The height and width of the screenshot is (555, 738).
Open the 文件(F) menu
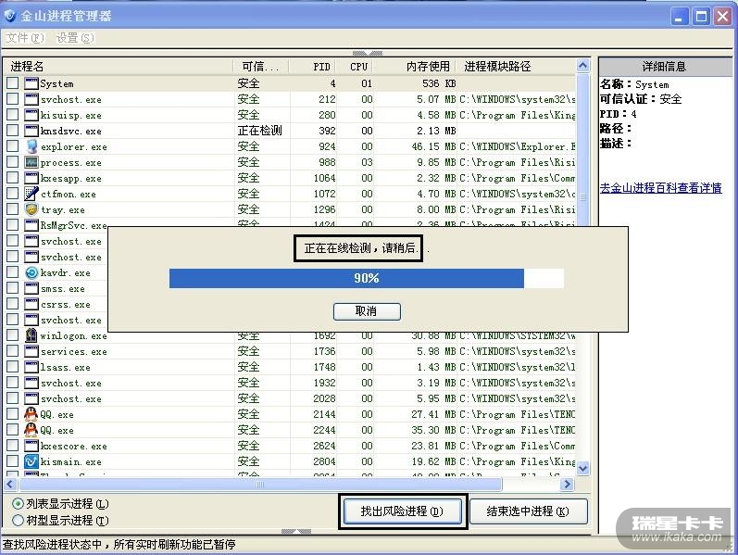(25, 38)
